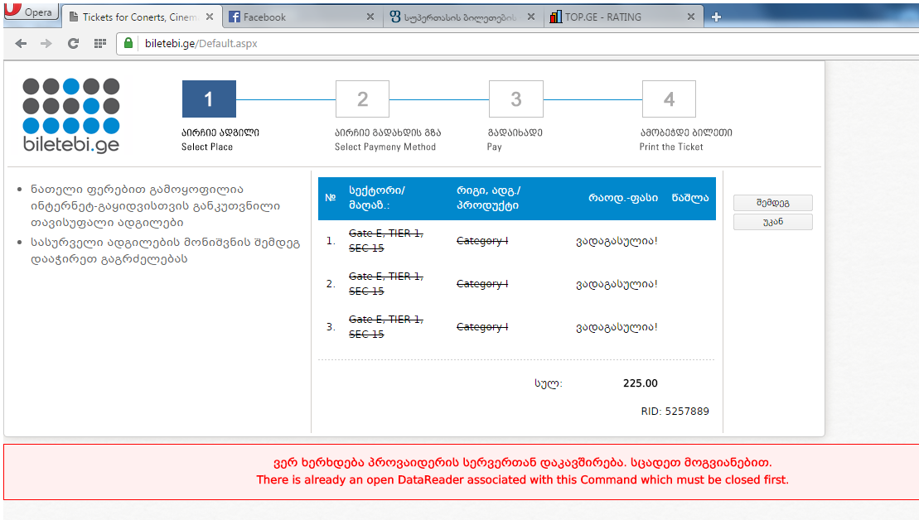Close the TOP.GE - RATING tab
919x520 pixels.
pyautogui.click(x=691, y=17)
